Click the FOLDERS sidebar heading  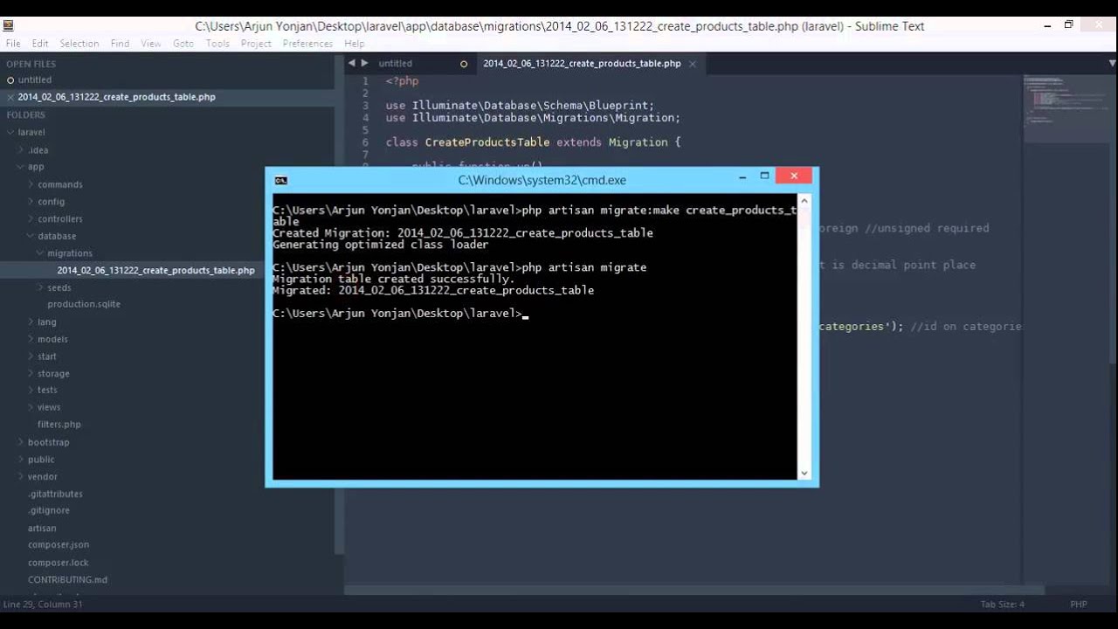25,114
